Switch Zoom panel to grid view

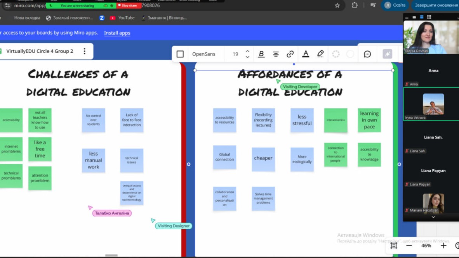(x=429, y=17)
